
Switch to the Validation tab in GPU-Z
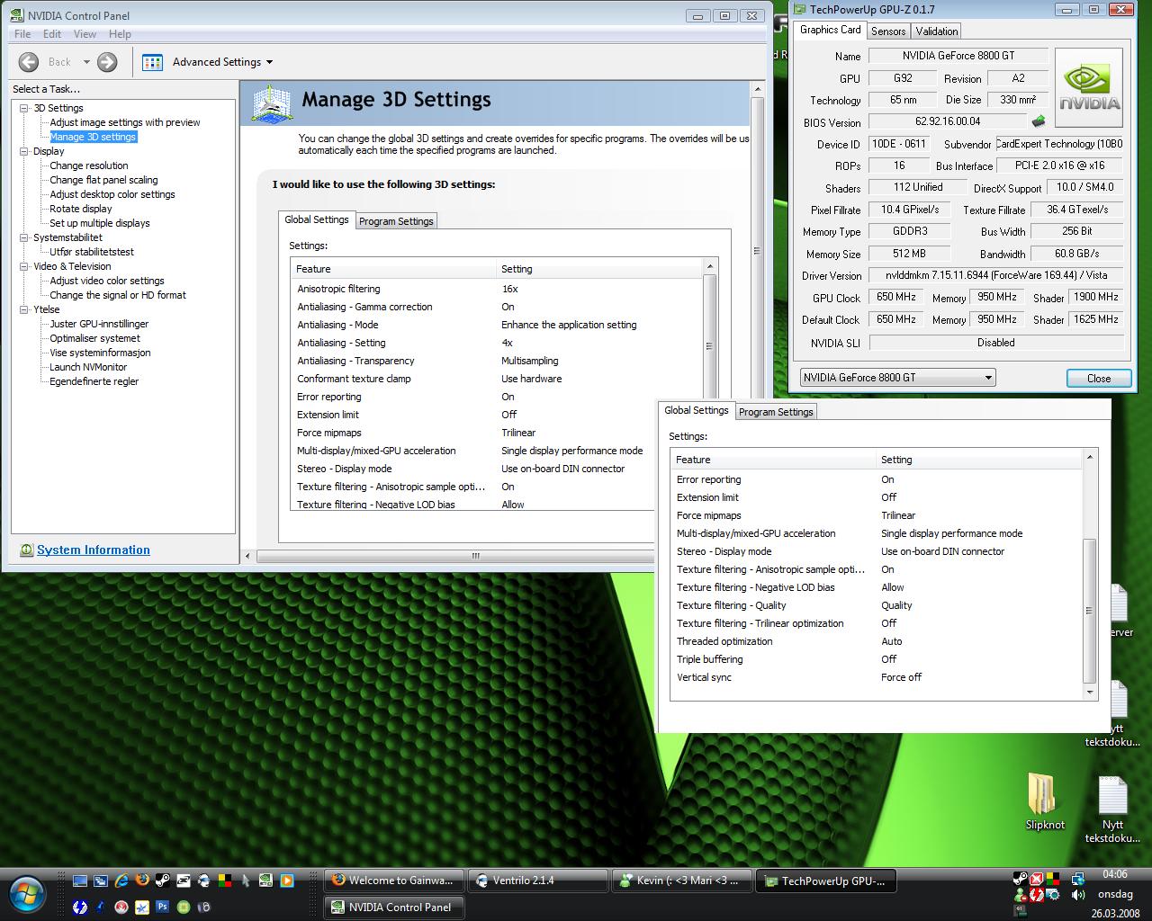(937, 31)
